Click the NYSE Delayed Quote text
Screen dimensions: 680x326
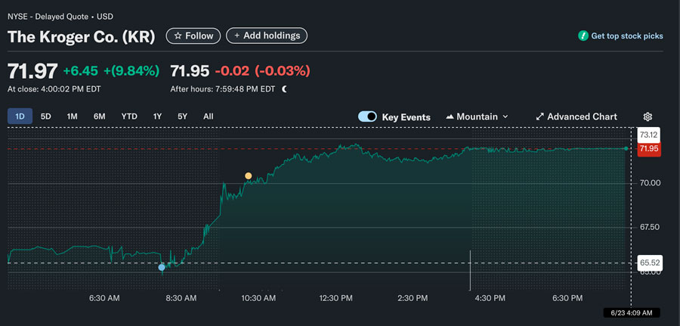point(60,17)
